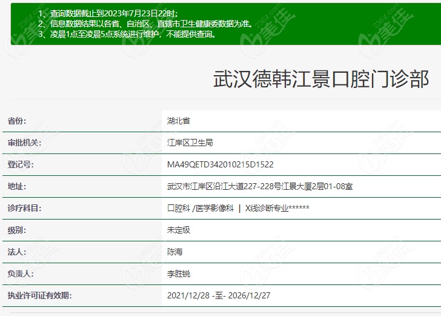Screen dimensions: 441x316
Task: Click the 登记号 row label
Action: tap(20, 164)
